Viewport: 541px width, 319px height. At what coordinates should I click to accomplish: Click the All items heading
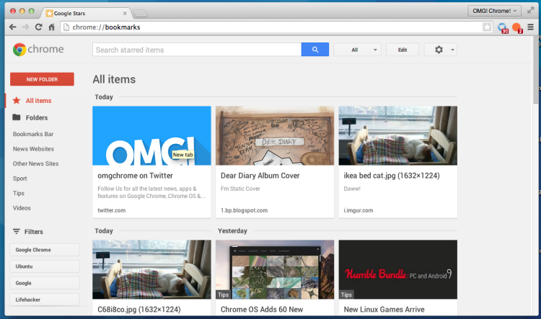tap(114, 79)
